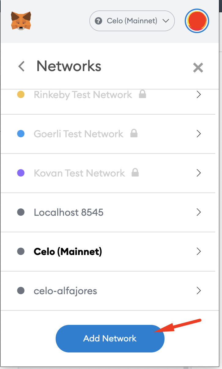Click the question mark network icon
Viewport: 222px width, 369px height.
pyautogui.click(x=98, y=21)
